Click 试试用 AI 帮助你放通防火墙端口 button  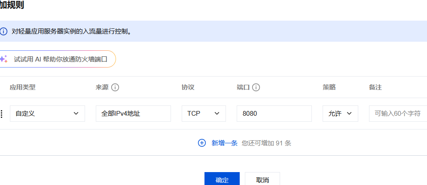point(58,59)
